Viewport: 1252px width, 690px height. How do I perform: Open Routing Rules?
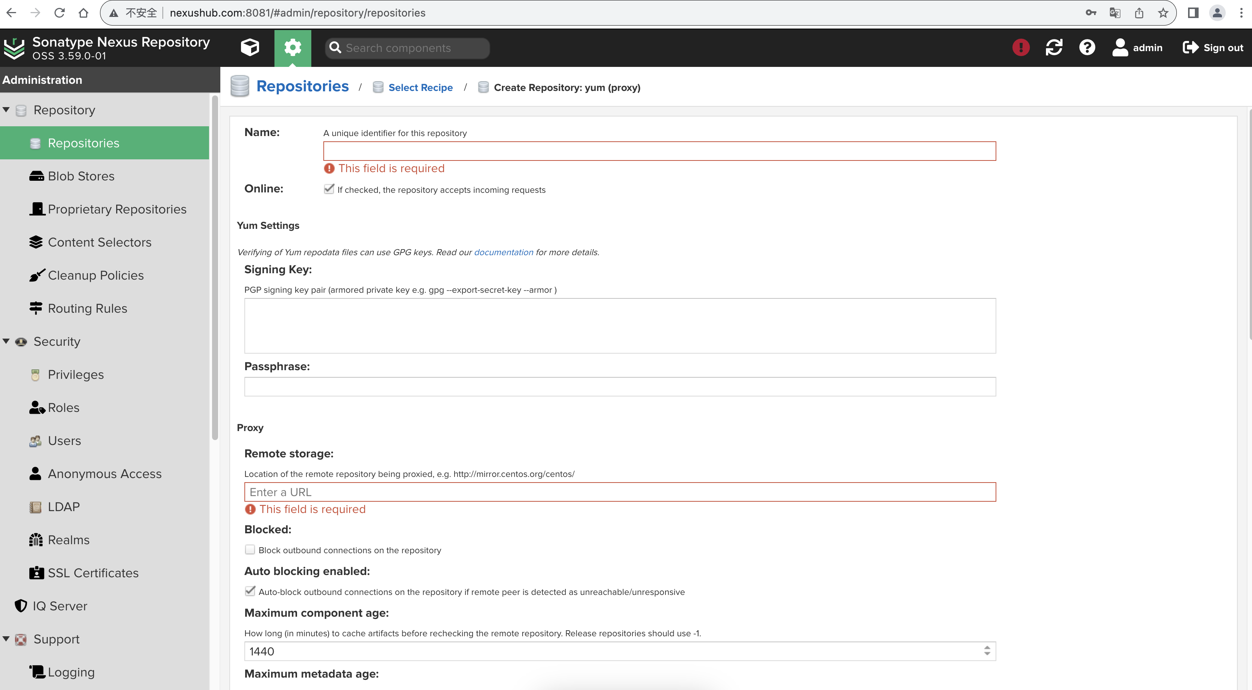[105, 308]
